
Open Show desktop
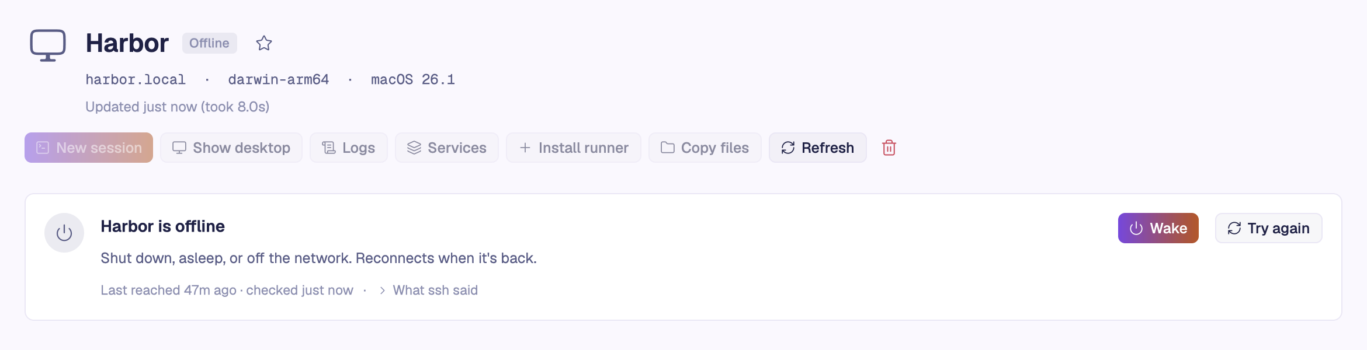pos(231,148)
